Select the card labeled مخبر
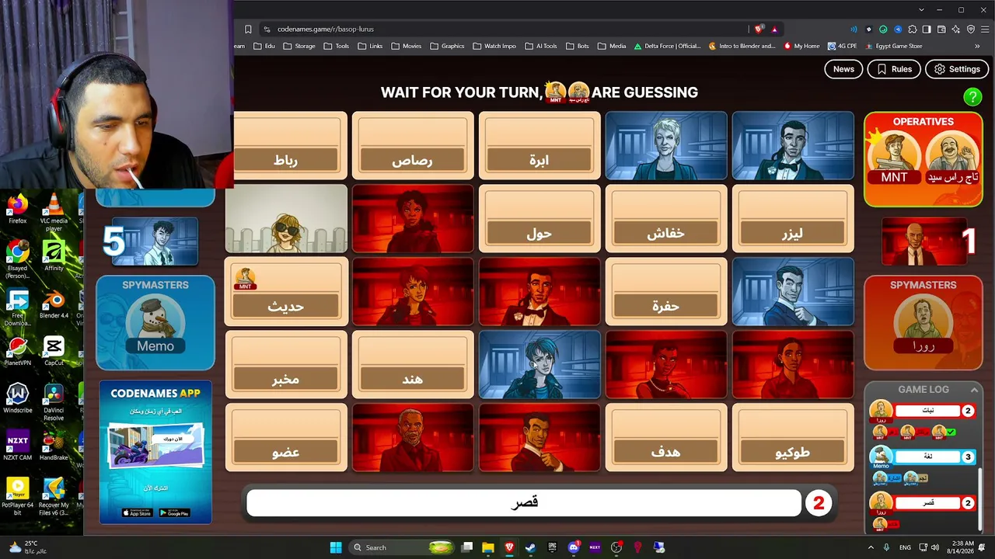 [286, 365]
